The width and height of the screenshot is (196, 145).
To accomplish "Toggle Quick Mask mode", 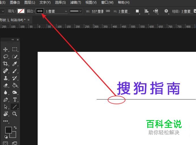I will 5,143.
